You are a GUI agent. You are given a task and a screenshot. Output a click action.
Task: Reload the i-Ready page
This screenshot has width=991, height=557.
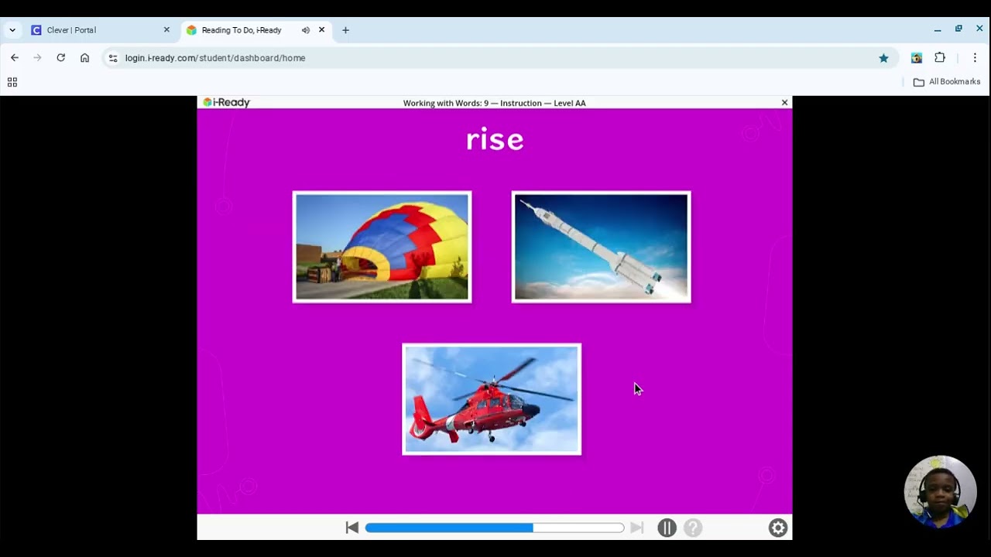click(x=60, y=58)
